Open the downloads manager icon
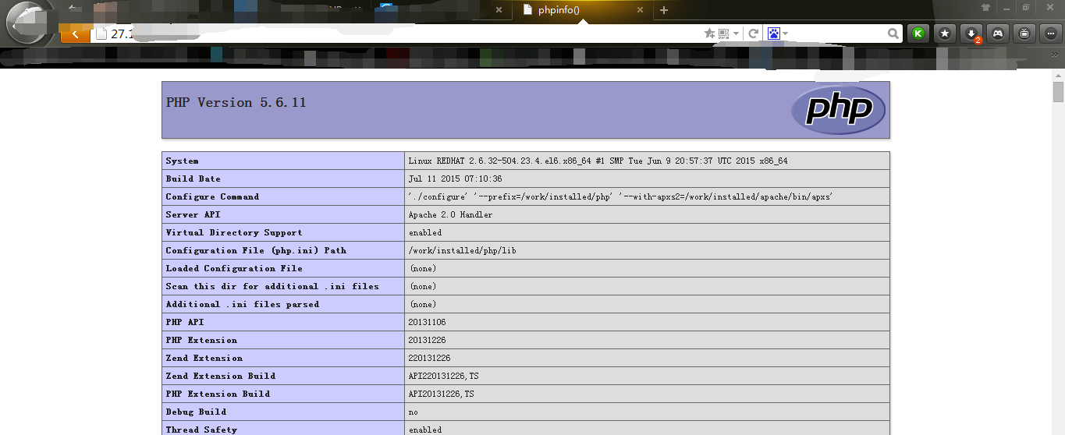 [971, 34]
